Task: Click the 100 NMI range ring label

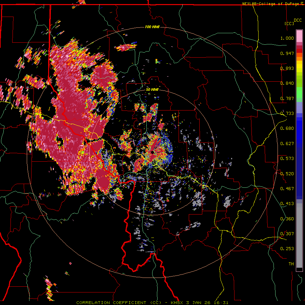Action: 152,27
